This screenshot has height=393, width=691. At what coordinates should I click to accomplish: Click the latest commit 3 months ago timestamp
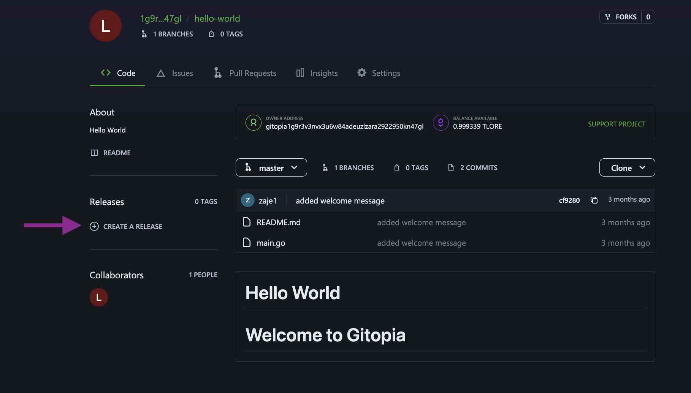click(629, 199)
